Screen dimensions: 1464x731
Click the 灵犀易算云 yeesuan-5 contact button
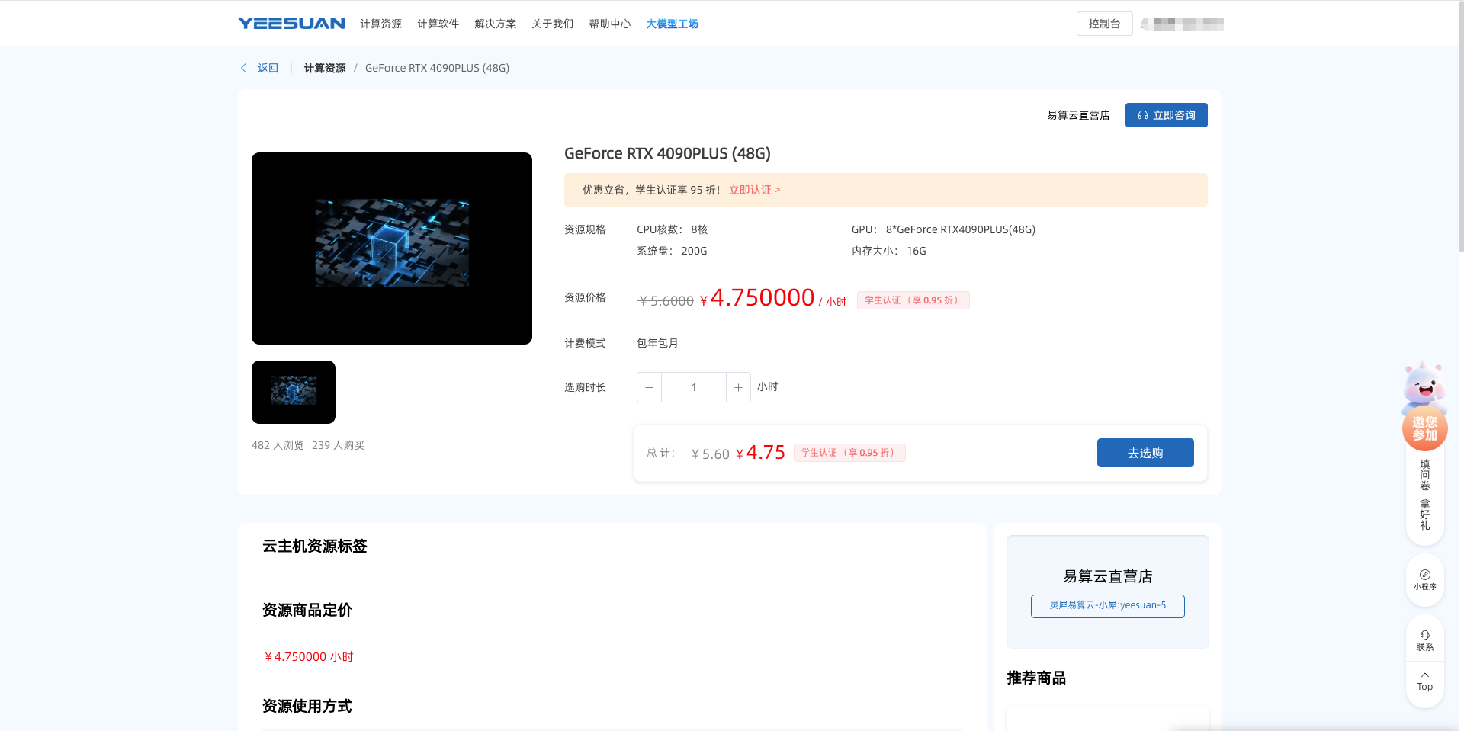(1107, 606)
